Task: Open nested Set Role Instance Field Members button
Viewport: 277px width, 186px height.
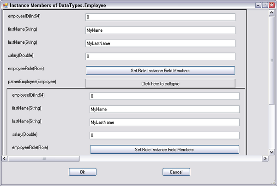Action: (x=164, y=149)
